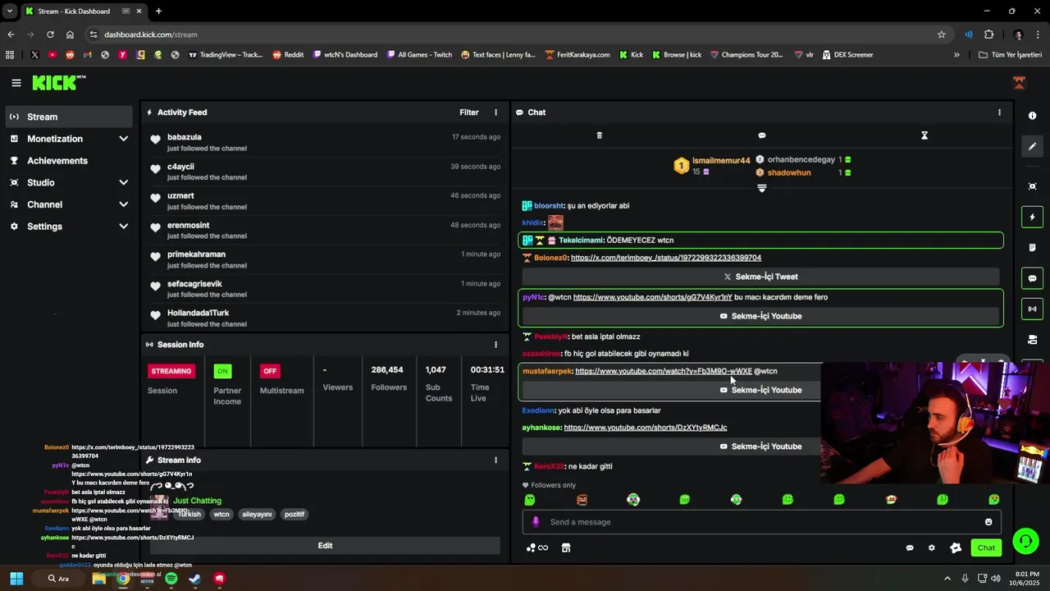Click the Kick logo
Screen dimensions: 1050x591
click(58, 83)
